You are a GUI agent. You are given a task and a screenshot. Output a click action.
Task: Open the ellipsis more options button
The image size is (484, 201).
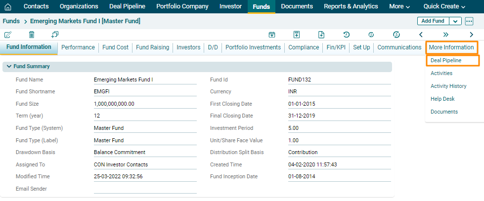(x=469, y=21)
